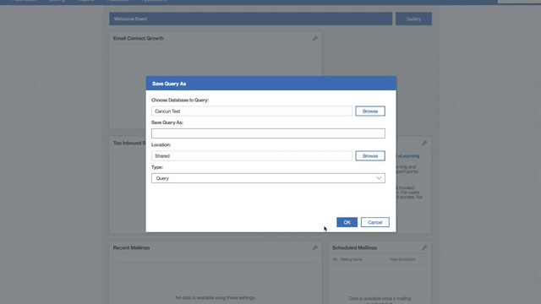Screen dimensions: 541x304
Task: Open the Type dropdown showing Query
Action: click(x=268, y=178)
